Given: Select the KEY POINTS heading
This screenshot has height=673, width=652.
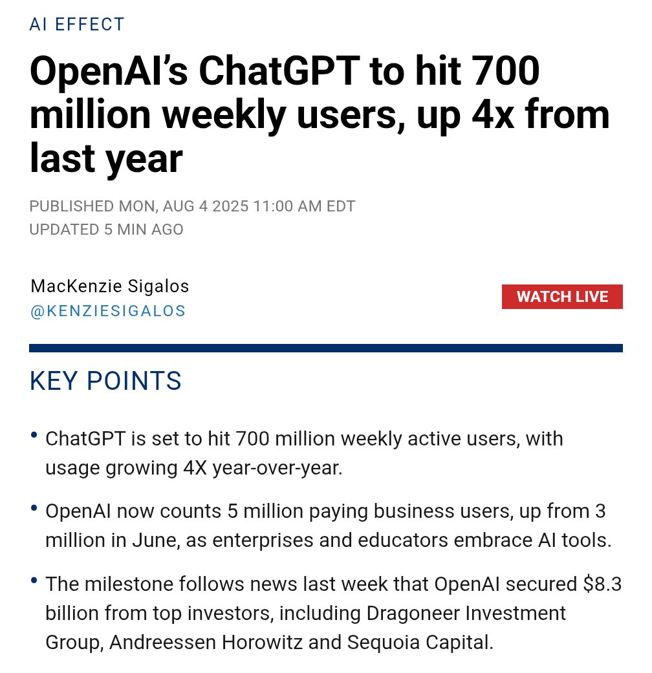Looking at the screenshot, I should tap(105, 381).
